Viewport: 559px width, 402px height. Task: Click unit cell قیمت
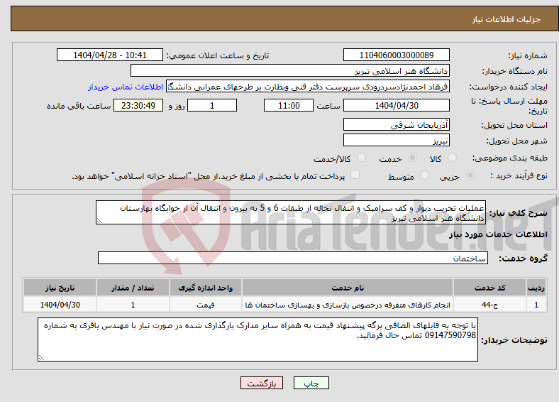[205, 305]
